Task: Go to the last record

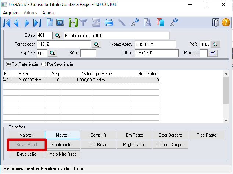Action: pyautogui.click(x=37, y=23)
